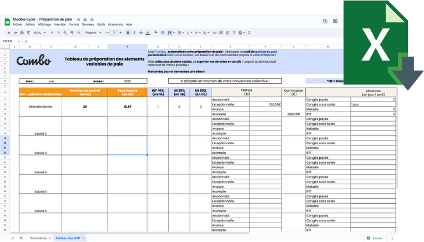The width and height of the screenshot is (424, 242).
Task: Open the fill color picker
Action: (x=156, y=33)
